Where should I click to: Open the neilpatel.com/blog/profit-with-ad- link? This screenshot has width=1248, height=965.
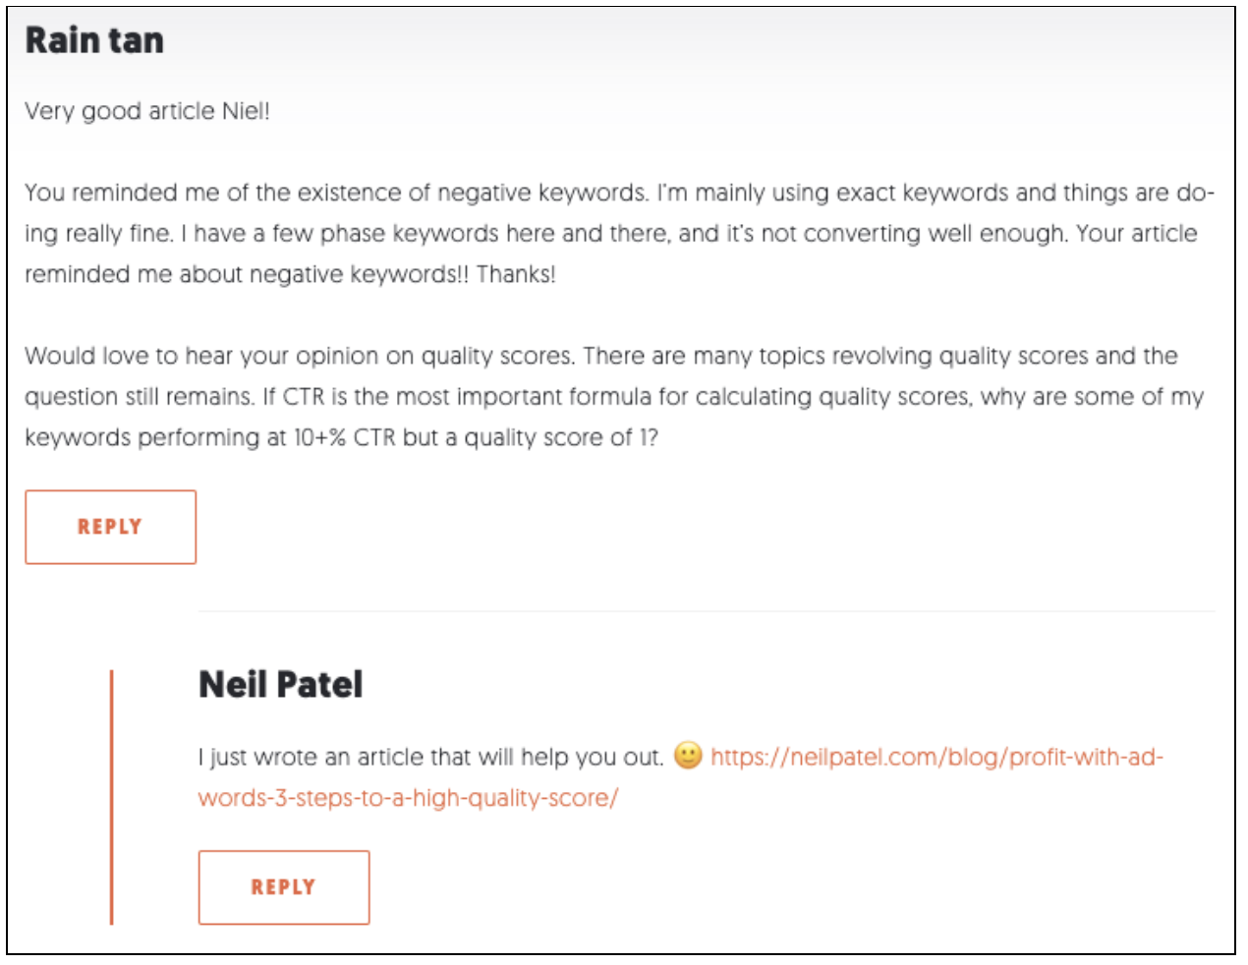click(936, 757)
